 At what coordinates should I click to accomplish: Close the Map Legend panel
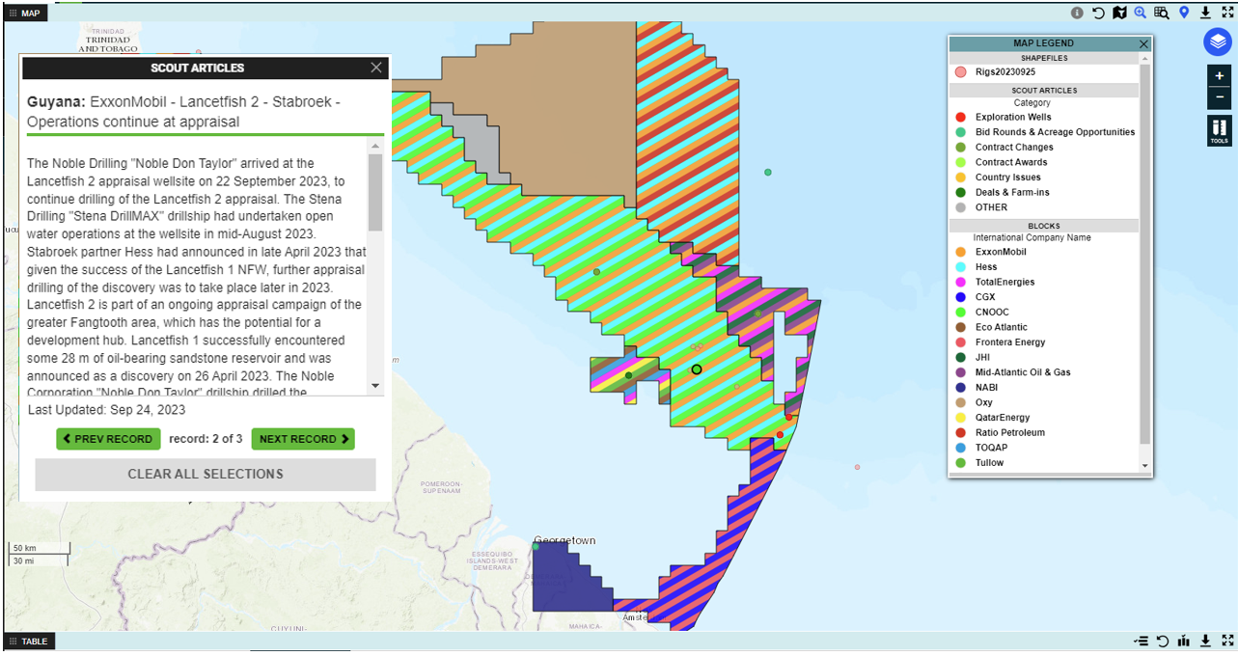click(1143, 43)
